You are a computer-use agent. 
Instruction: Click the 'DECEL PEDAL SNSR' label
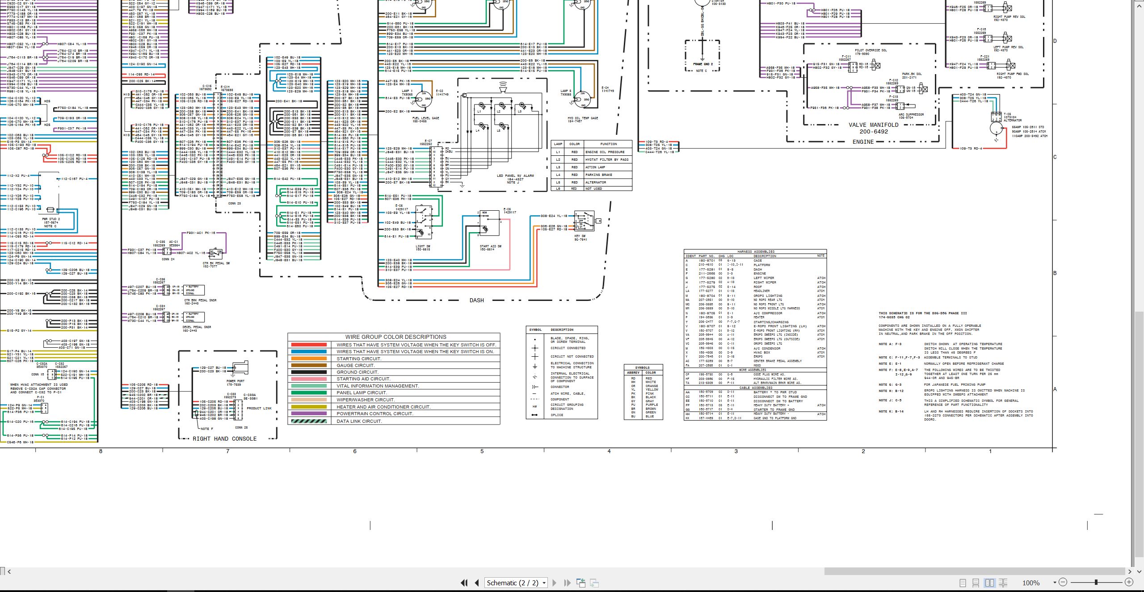197,327
